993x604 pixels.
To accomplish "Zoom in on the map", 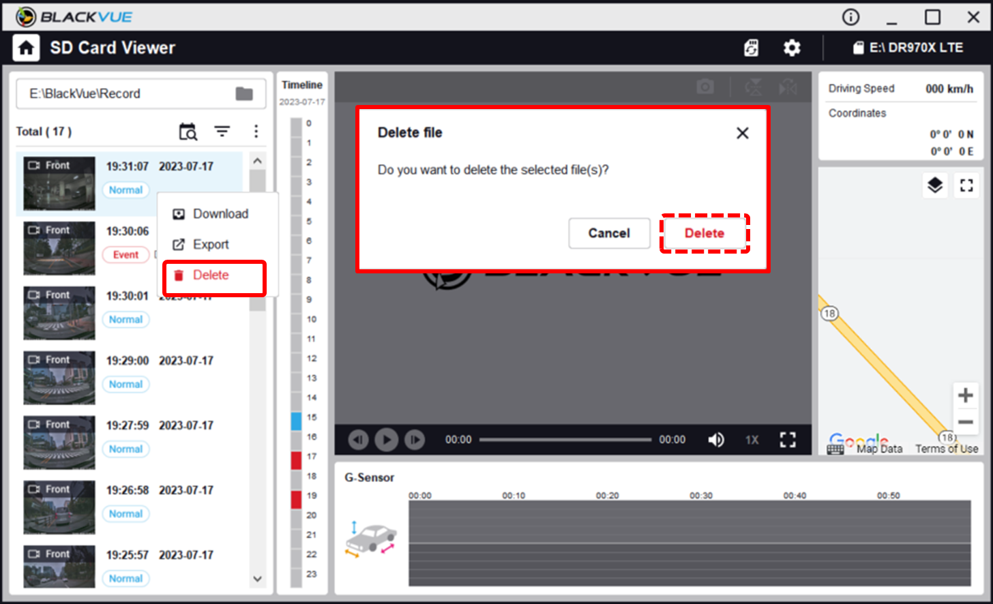I will tap(965, 395).
